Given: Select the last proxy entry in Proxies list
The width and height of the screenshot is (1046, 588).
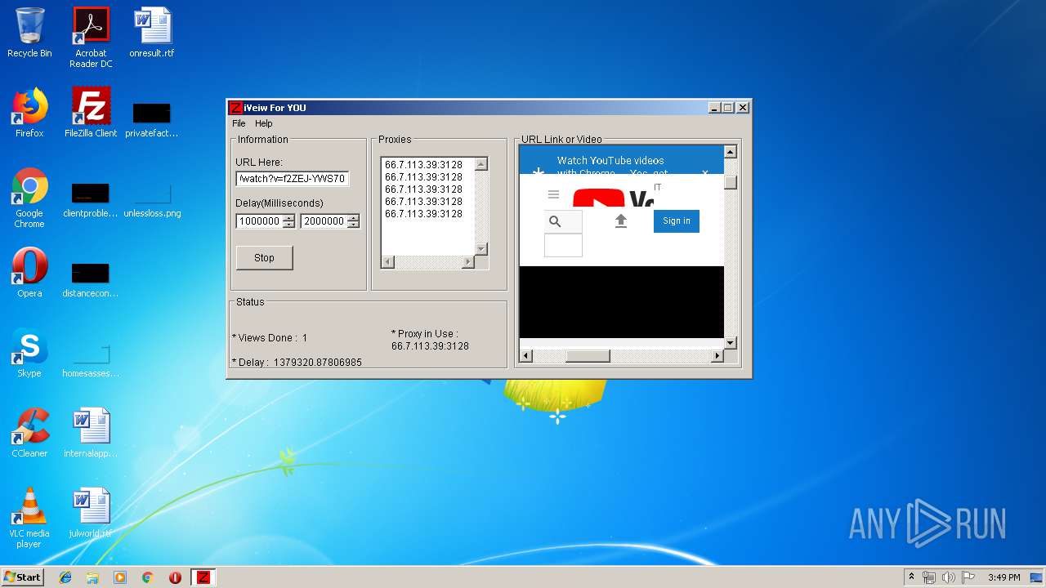Looking at the screenshot, I should pos(423,214).
